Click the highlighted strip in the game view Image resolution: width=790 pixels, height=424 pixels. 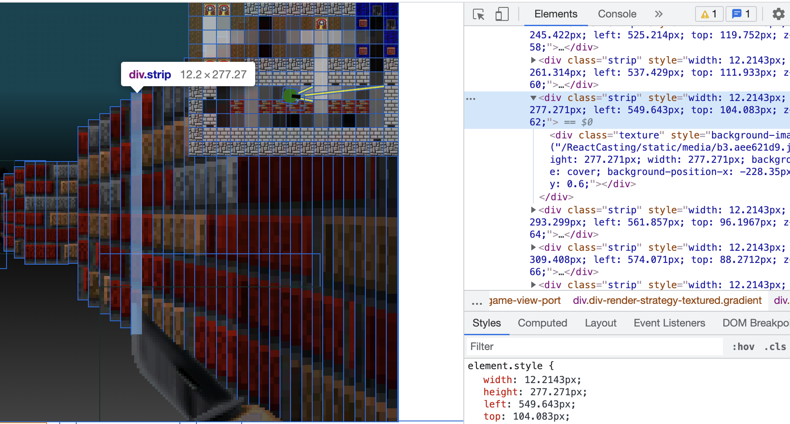[136, 213]
